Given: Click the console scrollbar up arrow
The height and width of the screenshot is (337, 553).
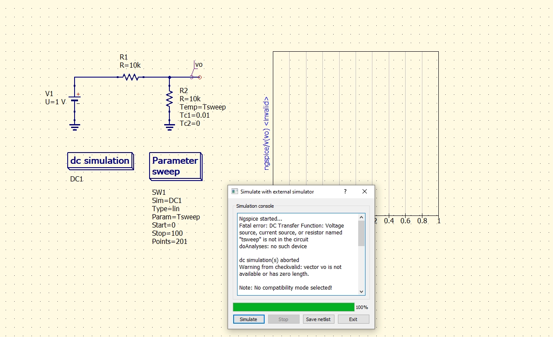Looking at the screenshot, I should tap(361, 216).
